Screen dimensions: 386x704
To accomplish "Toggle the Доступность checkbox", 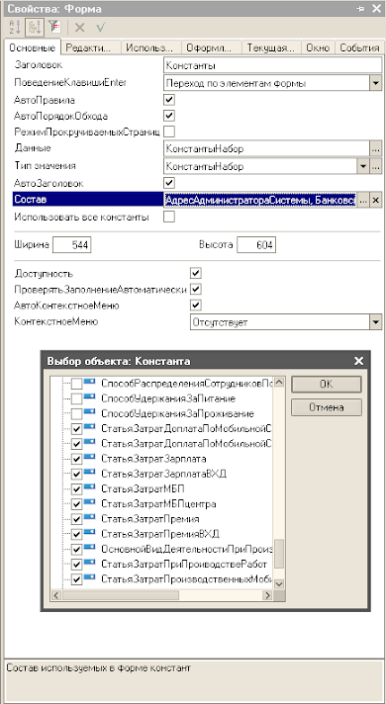I will (196, 273).
